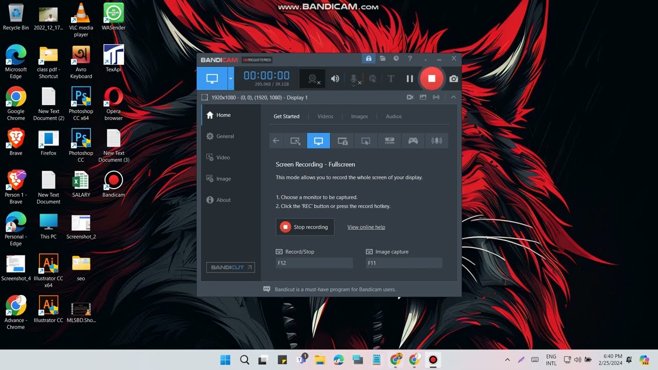Capture an image with the camera icon

coord(453,79)
